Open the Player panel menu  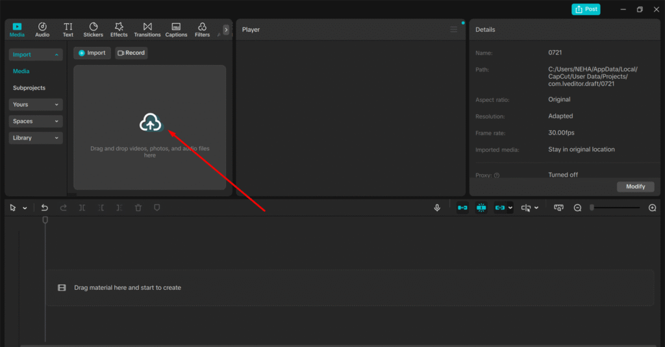(454, 30)
